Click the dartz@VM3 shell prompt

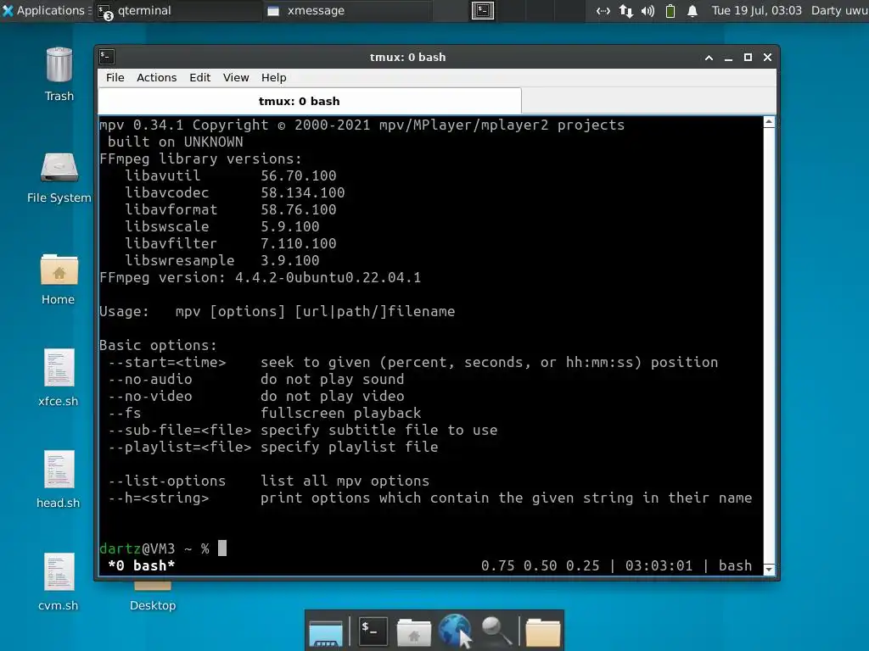coord(154,548)
